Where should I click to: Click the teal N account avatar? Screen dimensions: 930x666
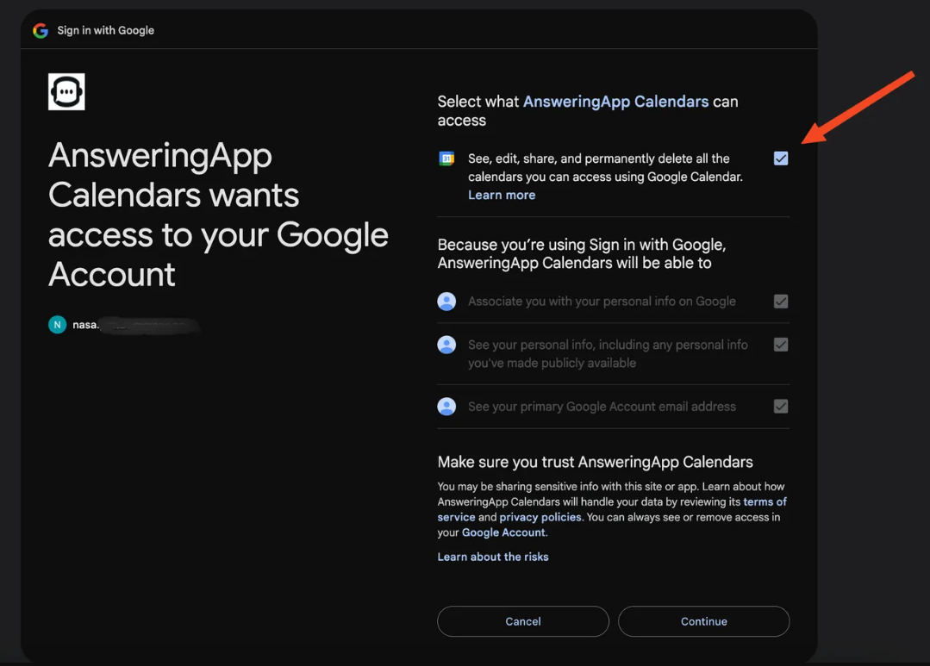[x=58, y=325]
